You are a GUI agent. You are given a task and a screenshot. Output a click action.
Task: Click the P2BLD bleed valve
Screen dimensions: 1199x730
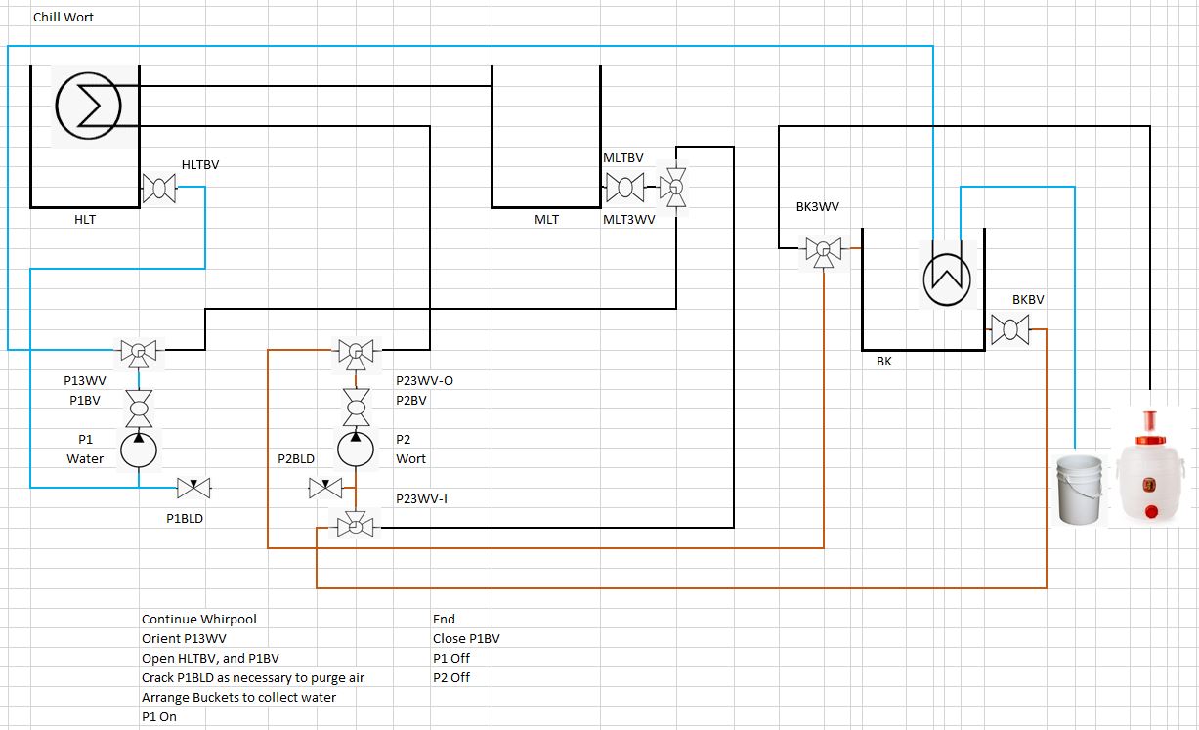pyautogui.click(x=324, y=487)
